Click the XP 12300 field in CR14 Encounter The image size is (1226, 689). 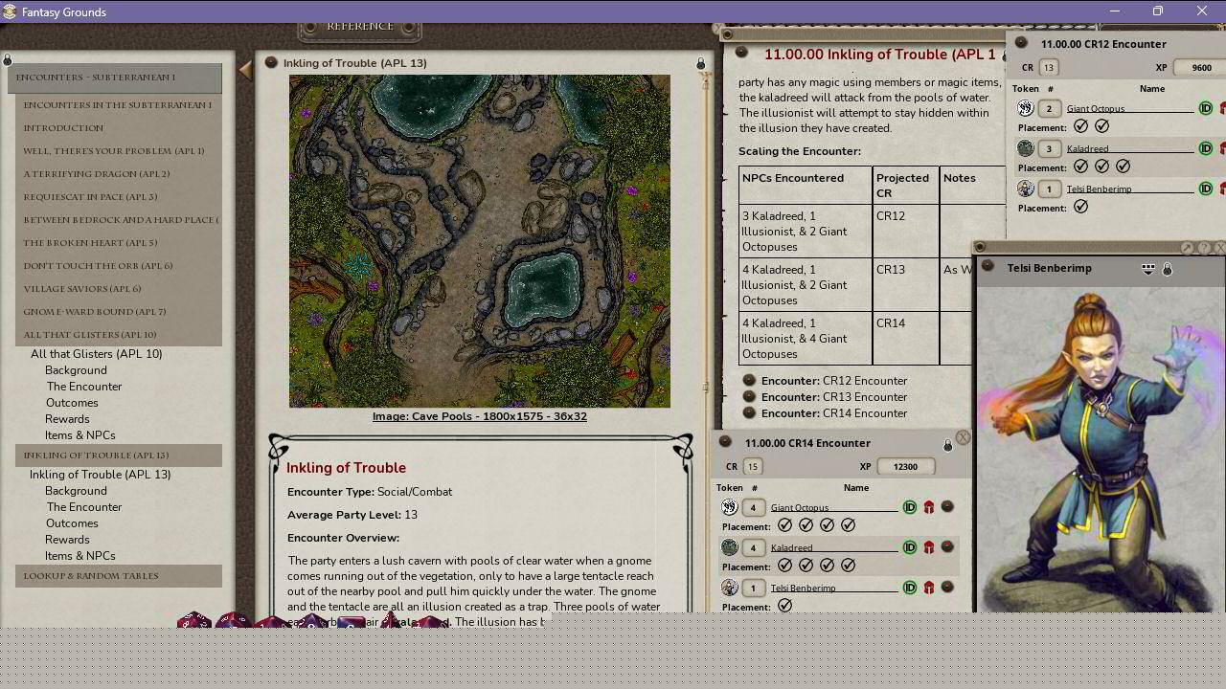coord(905,466)
